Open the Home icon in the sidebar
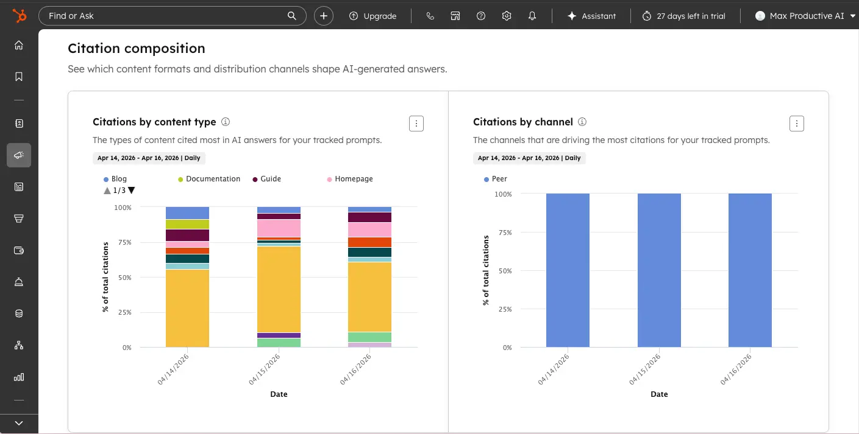The width and height of the screenshot is (859, 434). pos(18,45)
